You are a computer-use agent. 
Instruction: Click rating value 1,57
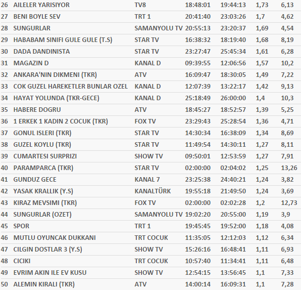point(262,63)
